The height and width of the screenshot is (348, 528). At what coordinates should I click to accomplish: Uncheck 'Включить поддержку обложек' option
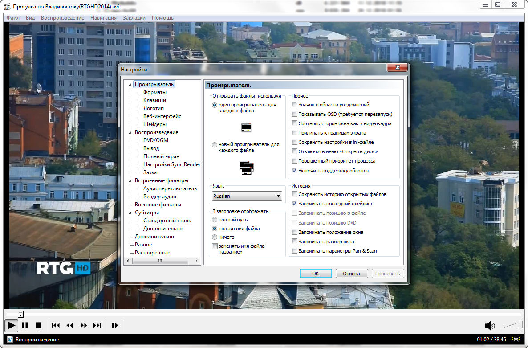(295, 171)
